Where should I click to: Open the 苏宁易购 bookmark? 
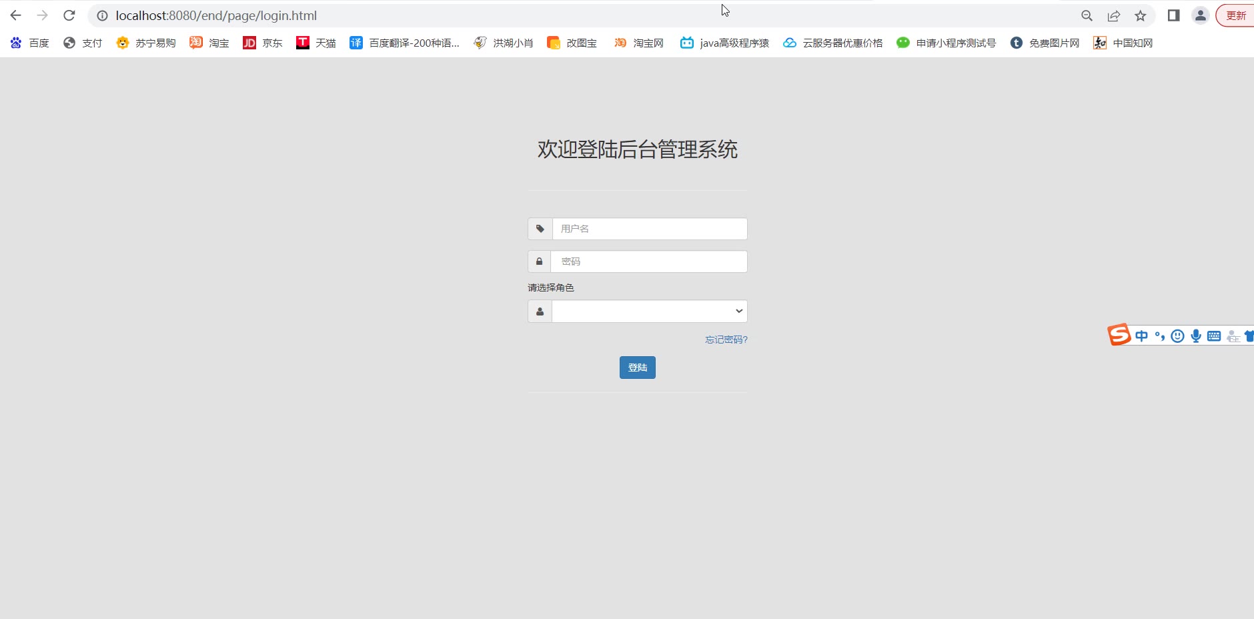coord(146,43)
